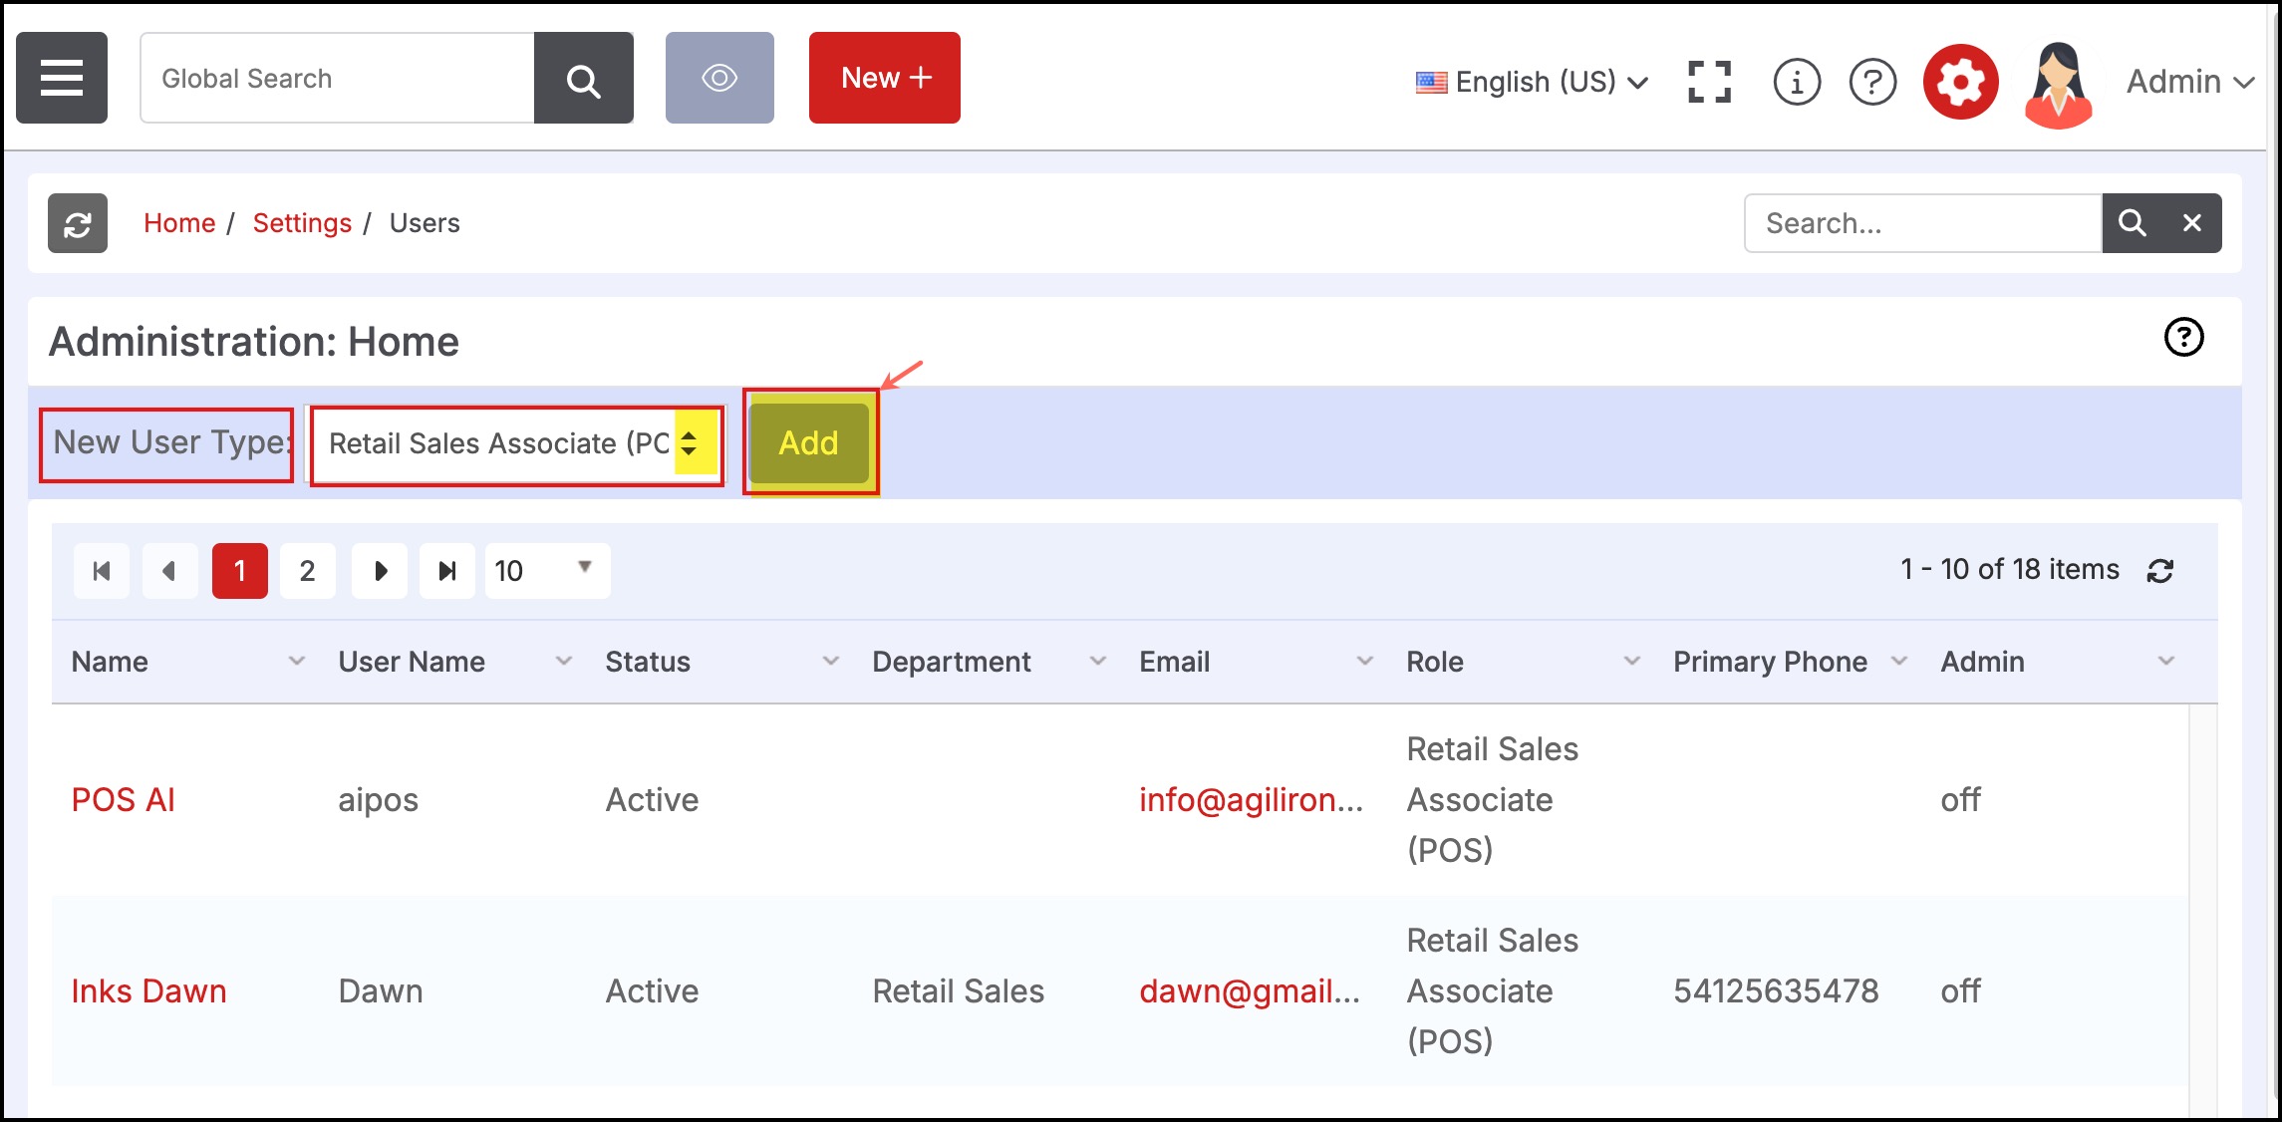
Task: Open Department column menu arrow
Action: (x=1097, y=662)
